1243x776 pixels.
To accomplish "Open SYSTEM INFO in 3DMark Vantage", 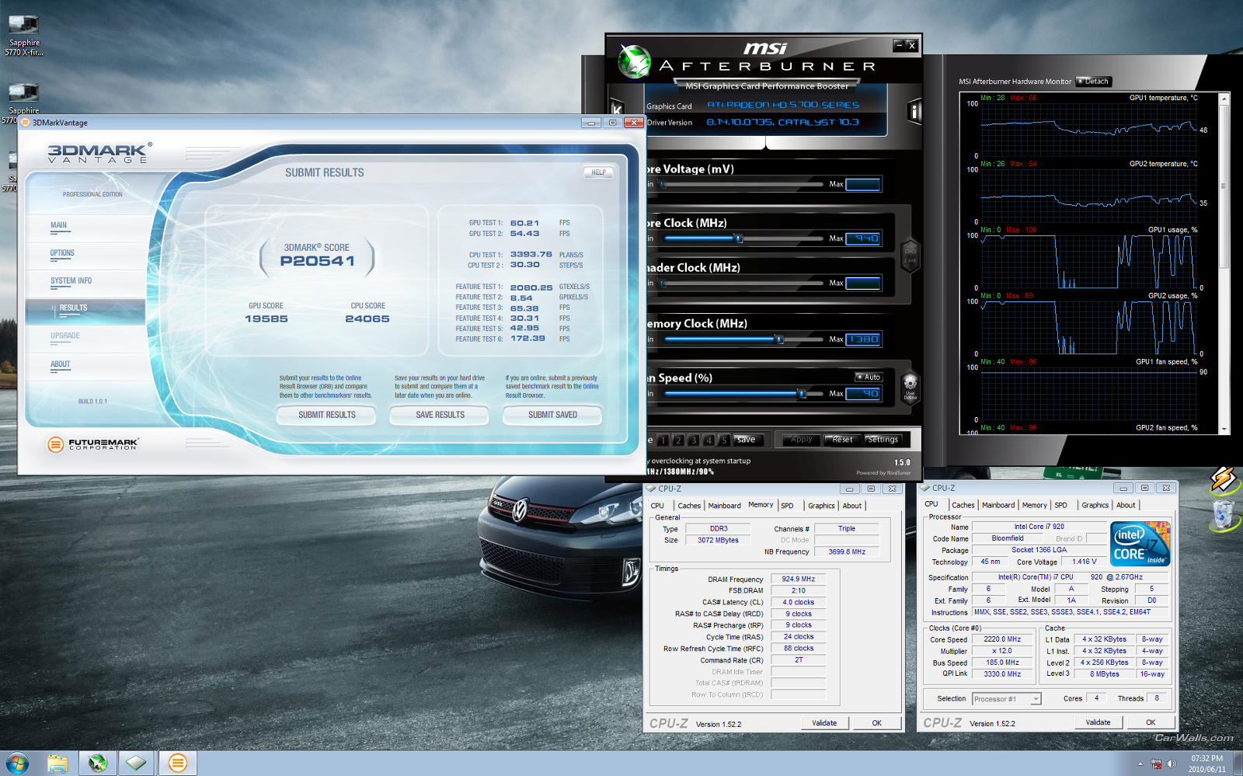I will click(71, 281).
